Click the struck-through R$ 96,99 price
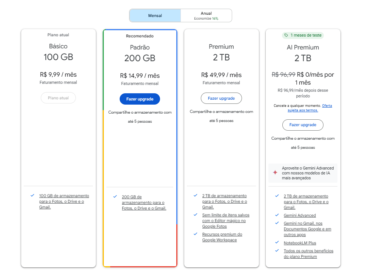365x270 pixels. (283, 74)
